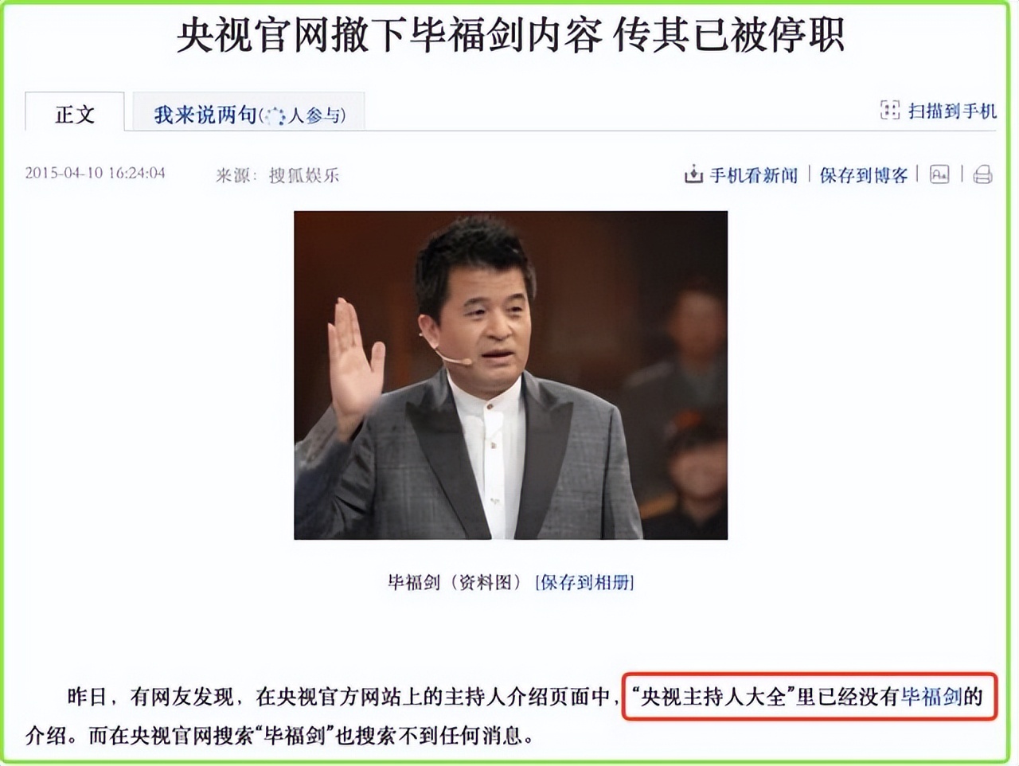This screenshot has width=1019, height=766.
Task: Click the photo caption 毕福剑（资料图）
Action: coord(454,581)
